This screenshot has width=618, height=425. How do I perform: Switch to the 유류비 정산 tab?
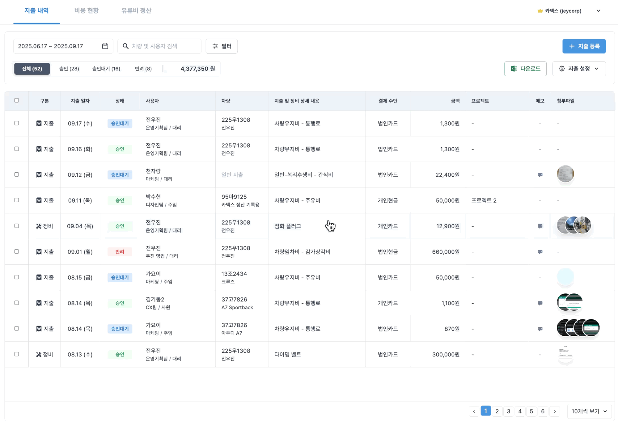click(x=136, y=11)
